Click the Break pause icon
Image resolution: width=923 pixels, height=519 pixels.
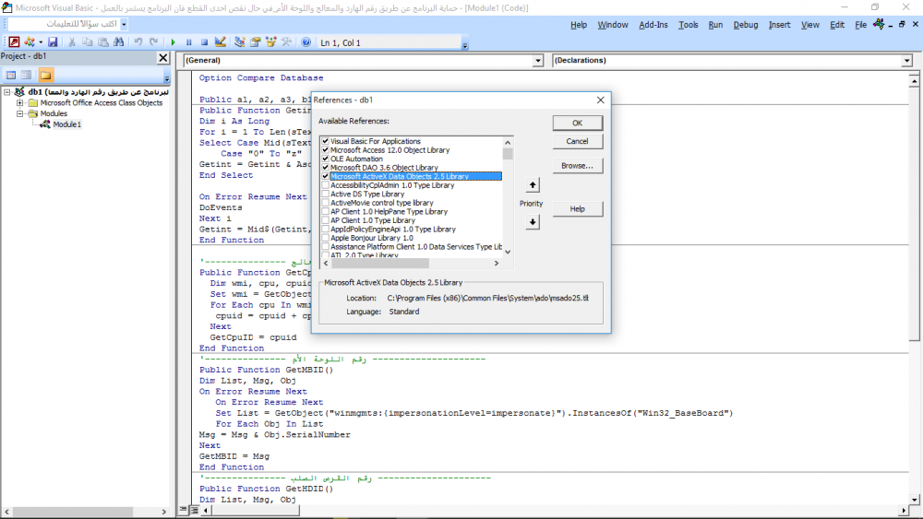[189, 42]
